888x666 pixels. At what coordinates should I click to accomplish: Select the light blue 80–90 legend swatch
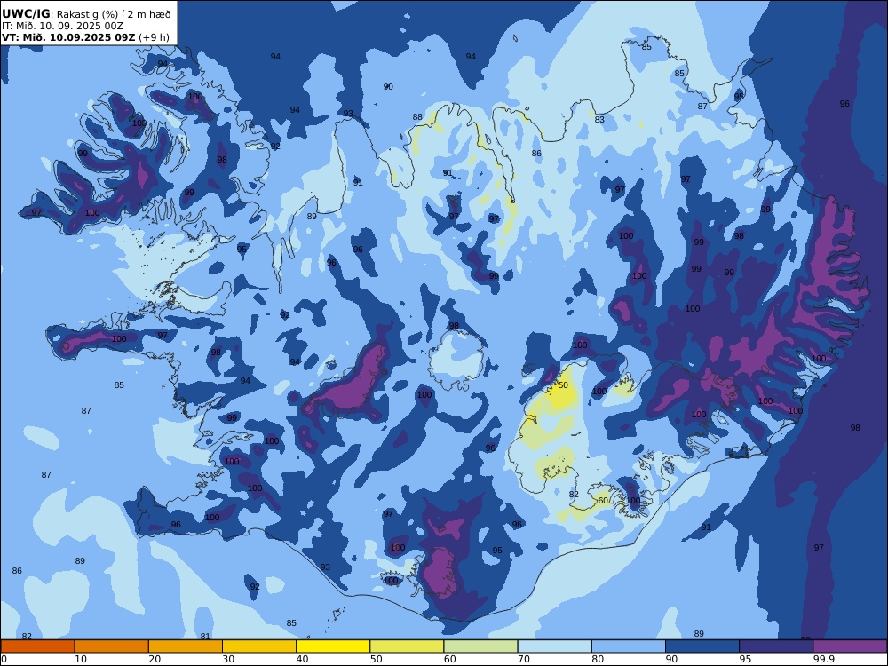tap(628, 646)
